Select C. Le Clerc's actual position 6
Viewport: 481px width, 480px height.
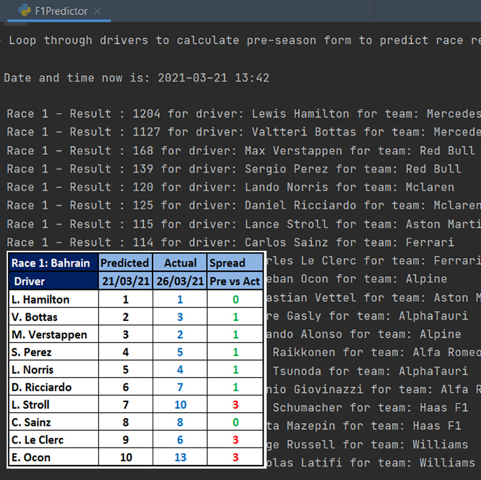coord(180,440)
